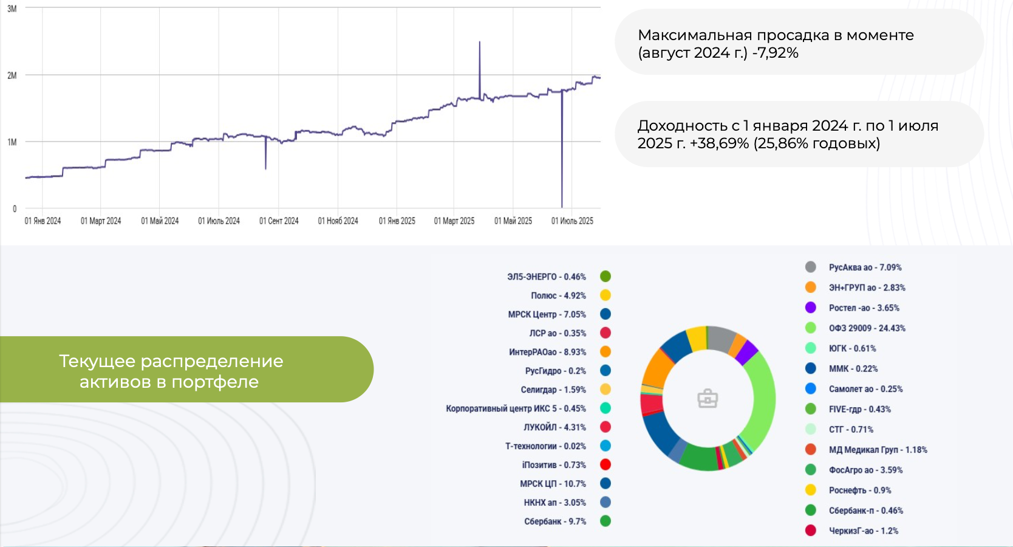Click the blue МРСК ЦП legend dot

[x=605, y=484]
